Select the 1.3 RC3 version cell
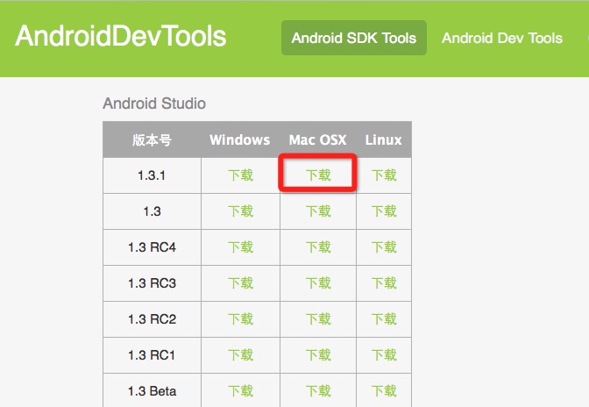589x407 pixels. tap(152, 283)
